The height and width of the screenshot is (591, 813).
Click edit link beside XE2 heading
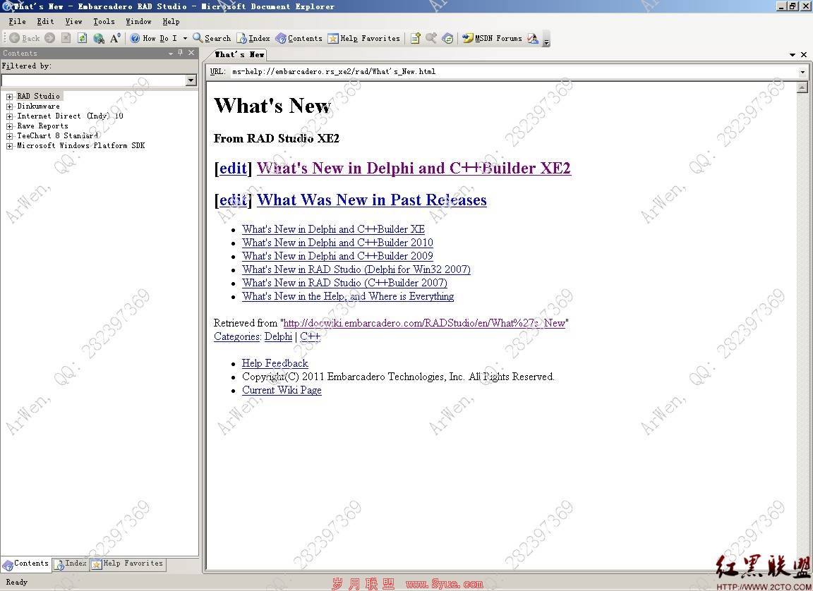pyautogui.click(x=233, y=168)
